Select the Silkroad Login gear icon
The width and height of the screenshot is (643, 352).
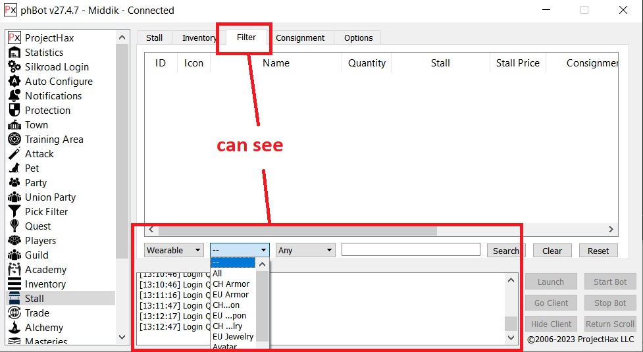[14, 67]
